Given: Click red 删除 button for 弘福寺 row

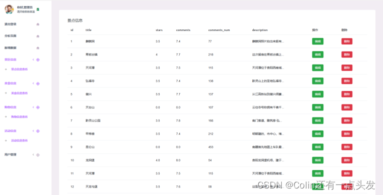Looking at the screenshot, I should tap(347, 81).
